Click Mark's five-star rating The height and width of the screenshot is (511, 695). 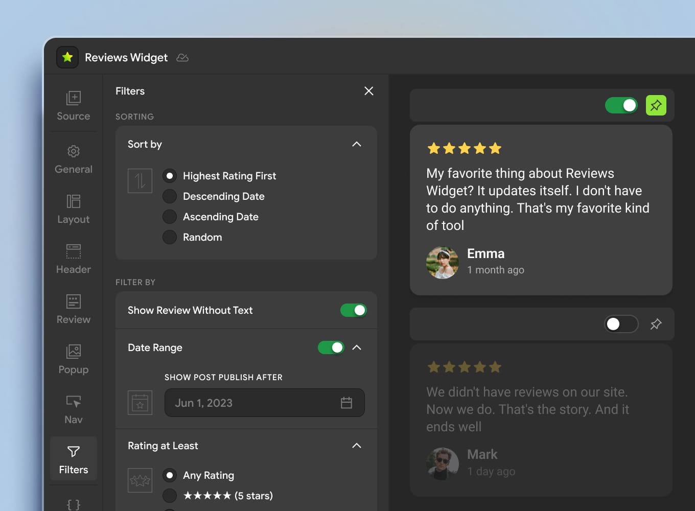(465, 367)
